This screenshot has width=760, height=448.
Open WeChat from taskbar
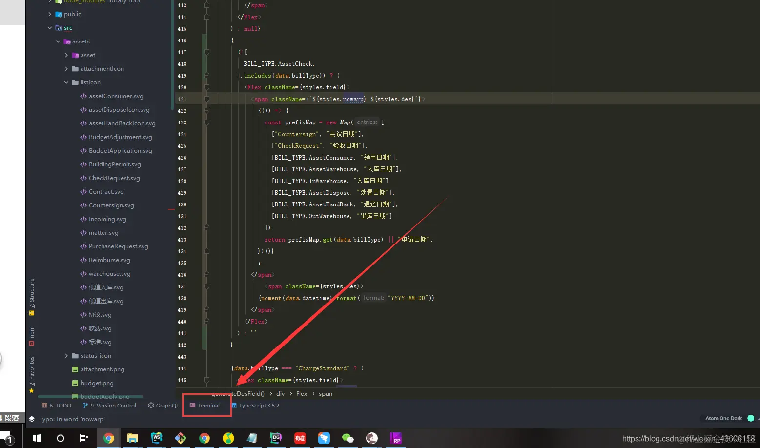(348, 438)
